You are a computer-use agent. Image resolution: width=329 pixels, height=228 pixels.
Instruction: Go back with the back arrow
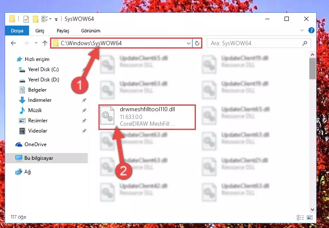point(13,43)
